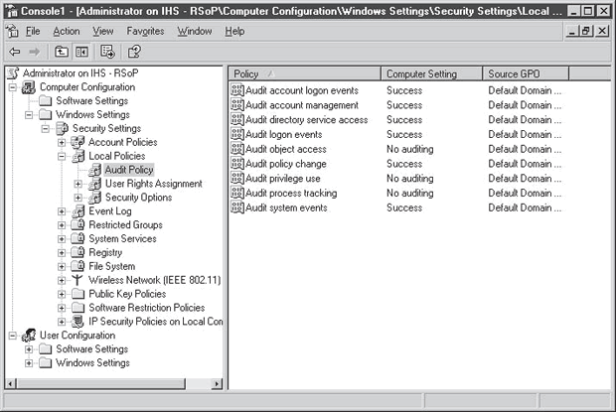The height and width of the screenshot is (412, 616).
Task: Click Success value for Audit system events
Action: click(x=404, y=207)
